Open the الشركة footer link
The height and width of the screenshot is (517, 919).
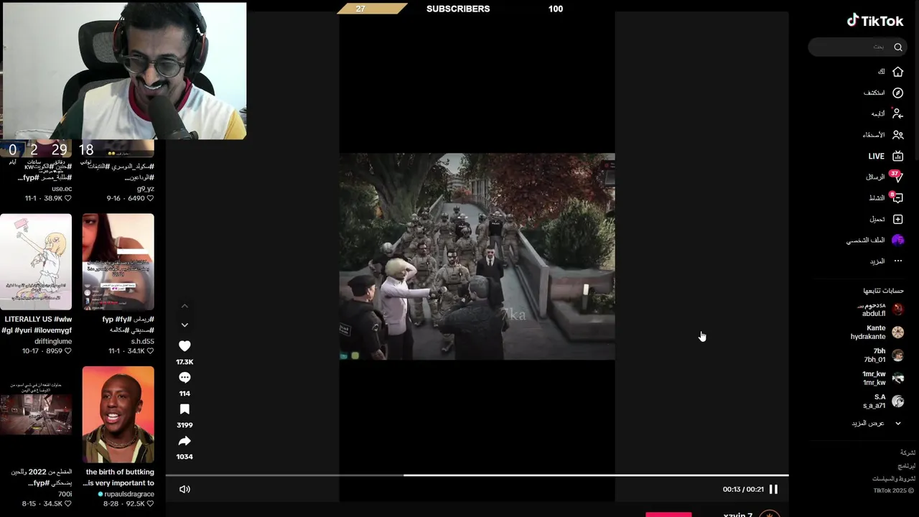click(908, 453)
